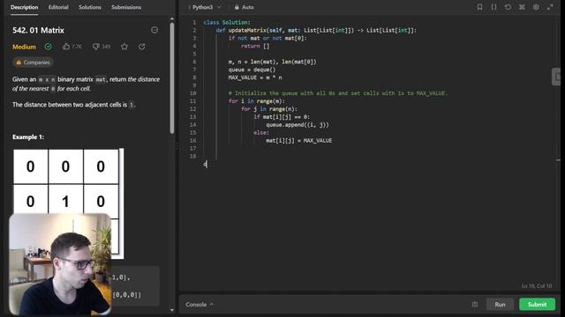Click the scroll up arrow of description panel
The image size is (565, 317).
172,18
